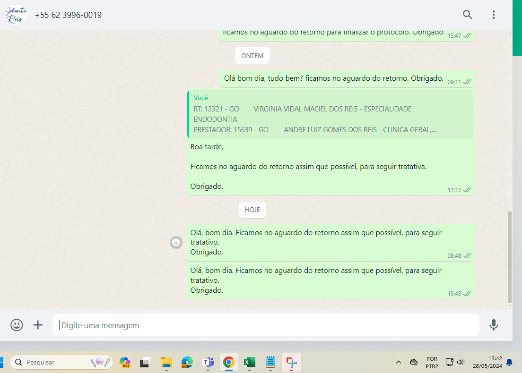Click the HOJE date badge
522x373 pixels.
point(252,210)
